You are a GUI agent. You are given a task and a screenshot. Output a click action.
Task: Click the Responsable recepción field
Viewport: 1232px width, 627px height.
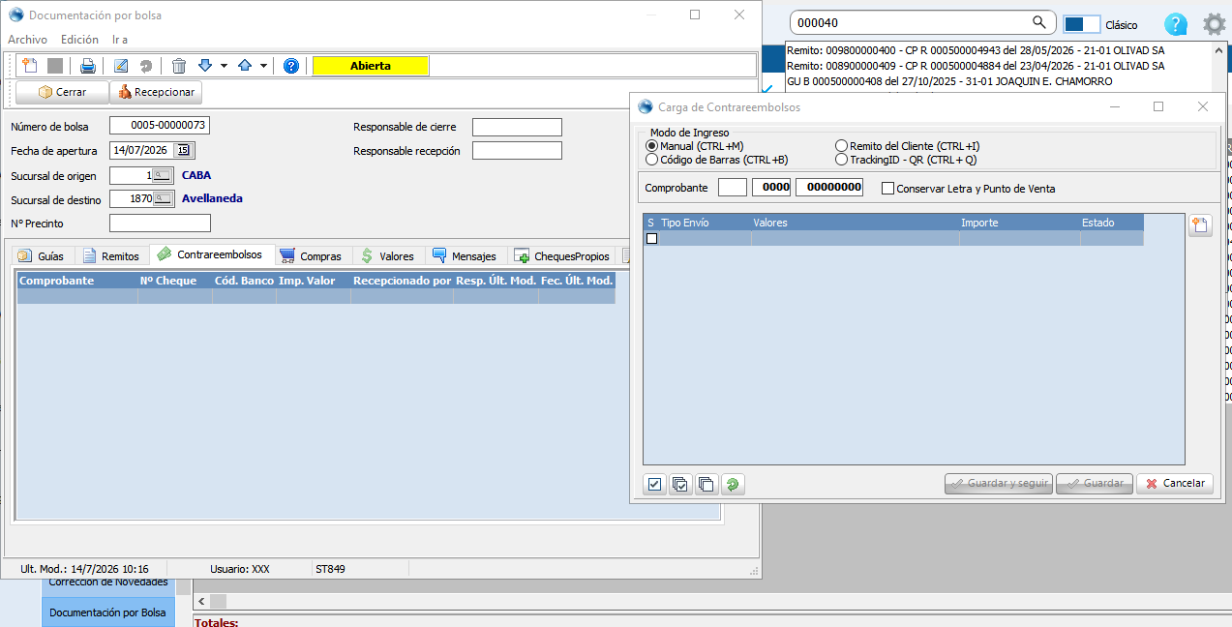[x=517, y=150]
